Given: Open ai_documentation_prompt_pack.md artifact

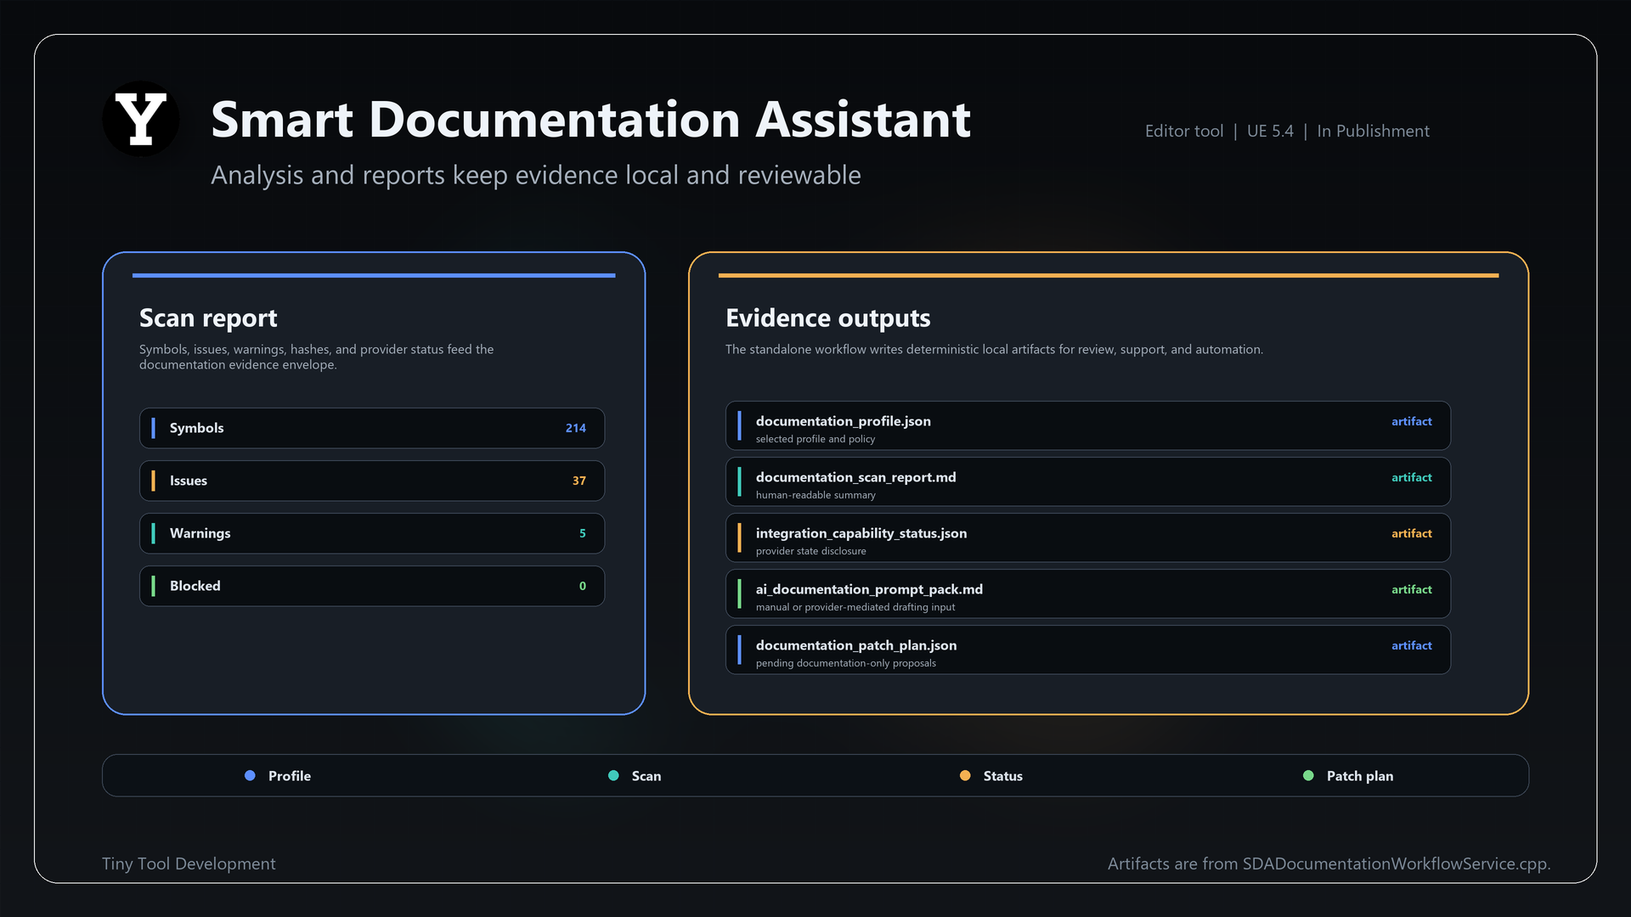Looking at the screenshot, I should 1088,594.
